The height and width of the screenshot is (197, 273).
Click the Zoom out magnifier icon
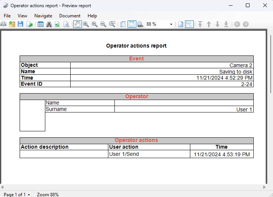point(103,24)
